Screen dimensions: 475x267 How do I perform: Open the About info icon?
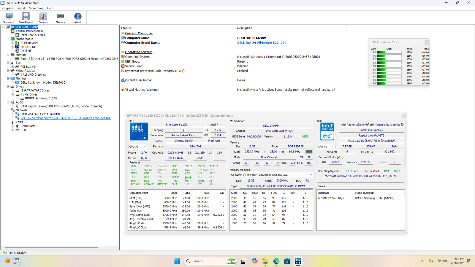click(78, 18)
